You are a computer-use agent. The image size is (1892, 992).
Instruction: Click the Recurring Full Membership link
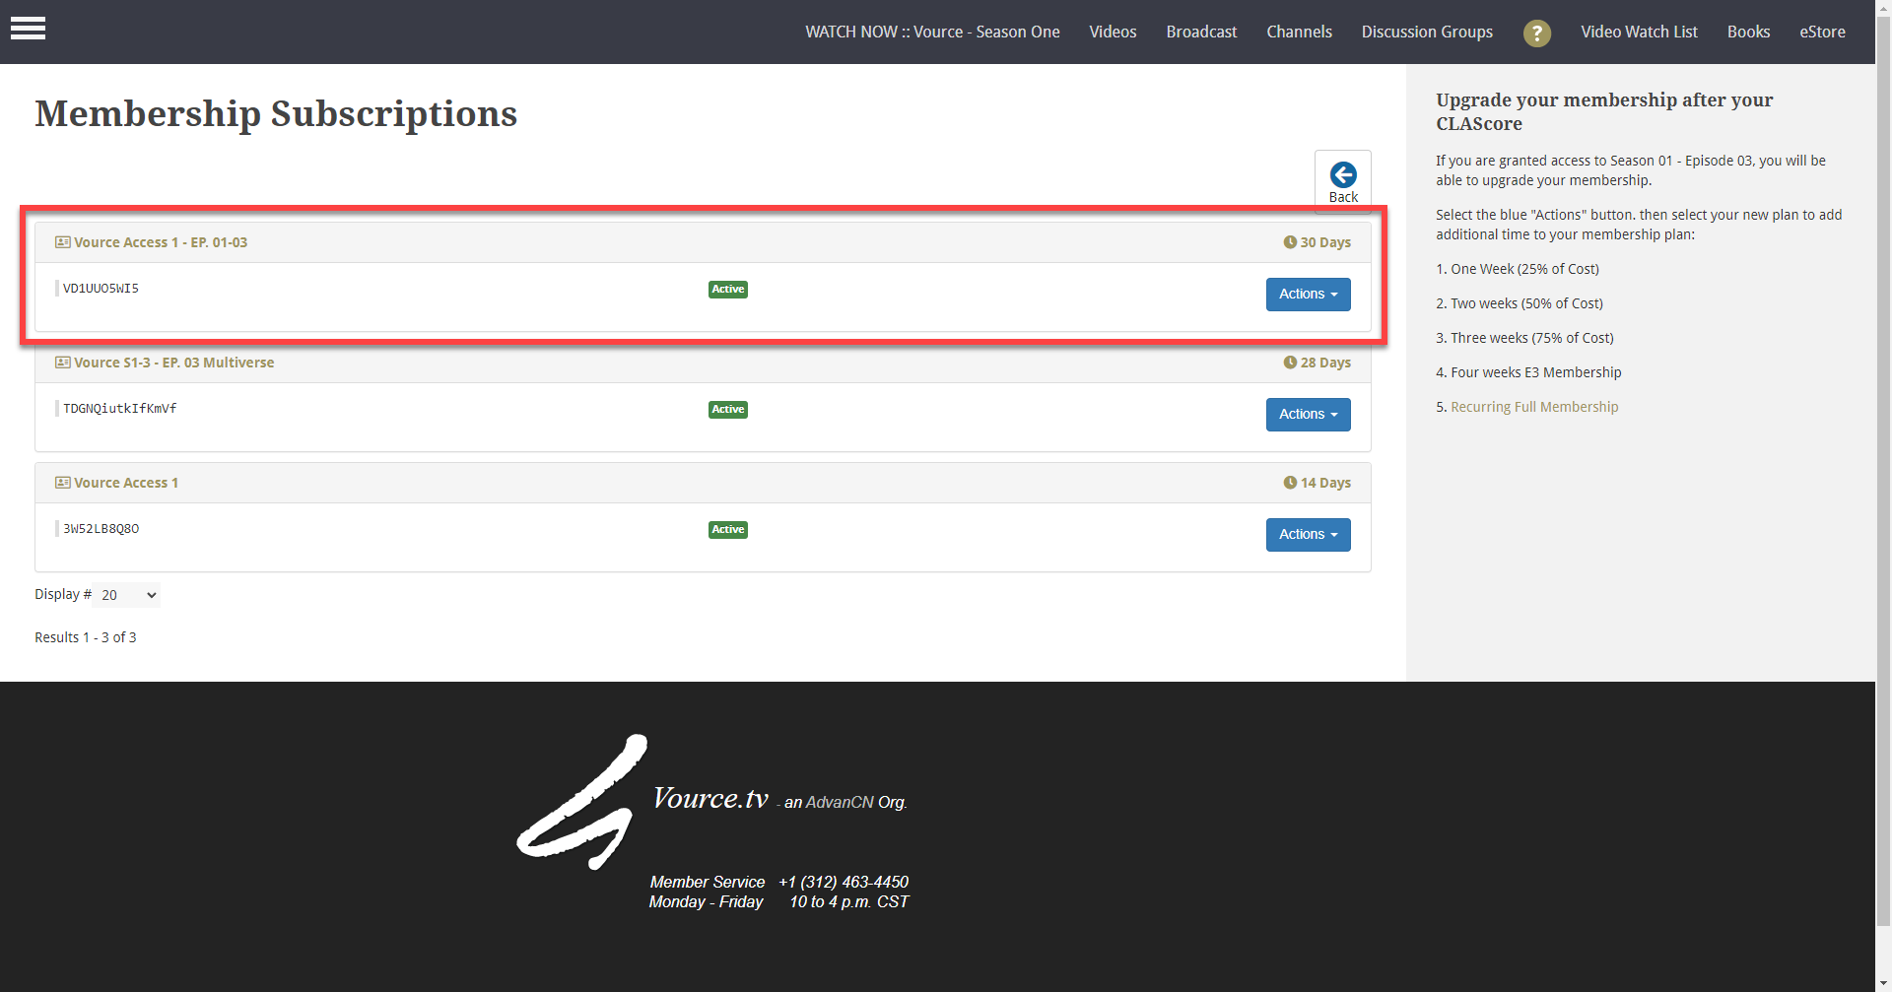click(x=1534, y=407)
